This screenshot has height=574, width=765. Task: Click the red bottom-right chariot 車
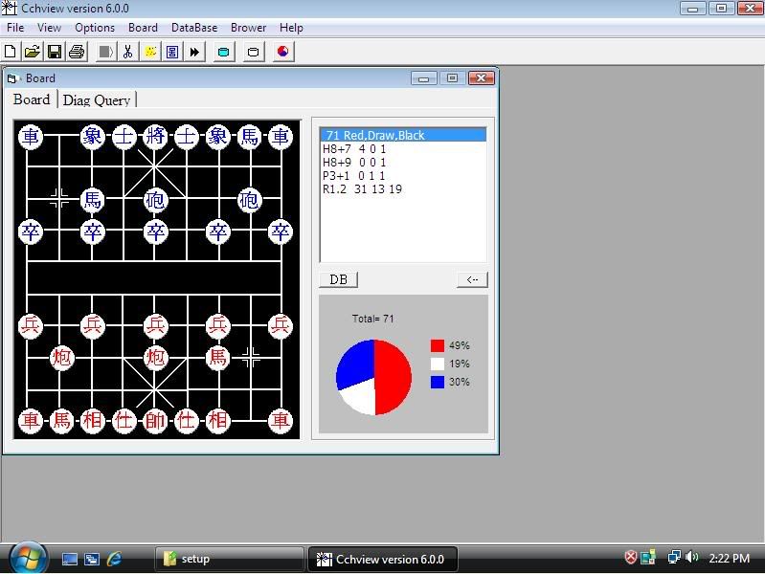280,420
